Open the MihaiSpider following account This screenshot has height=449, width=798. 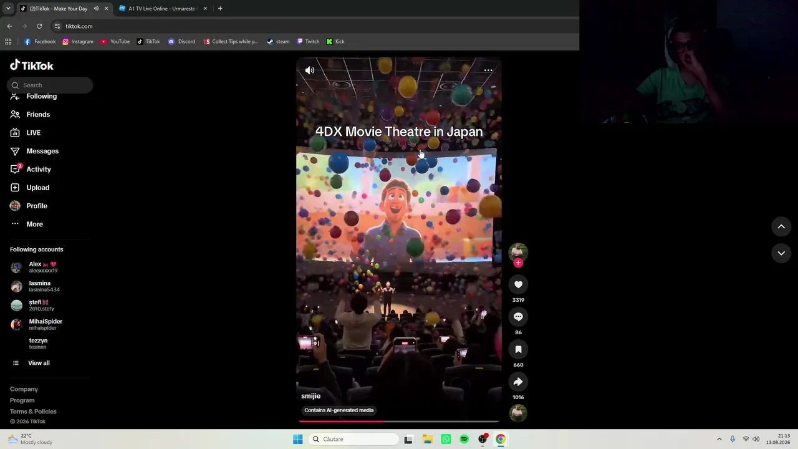point(37,324)
